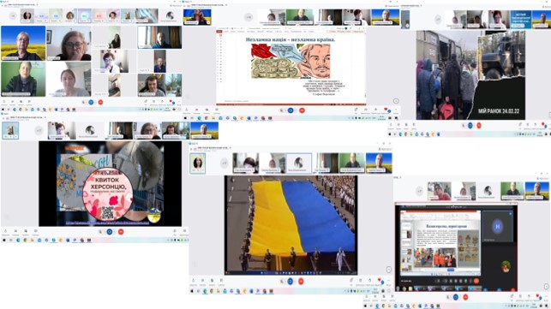Select the large tile of woman on green background
551x309 pixels.
tap(23, 79)
